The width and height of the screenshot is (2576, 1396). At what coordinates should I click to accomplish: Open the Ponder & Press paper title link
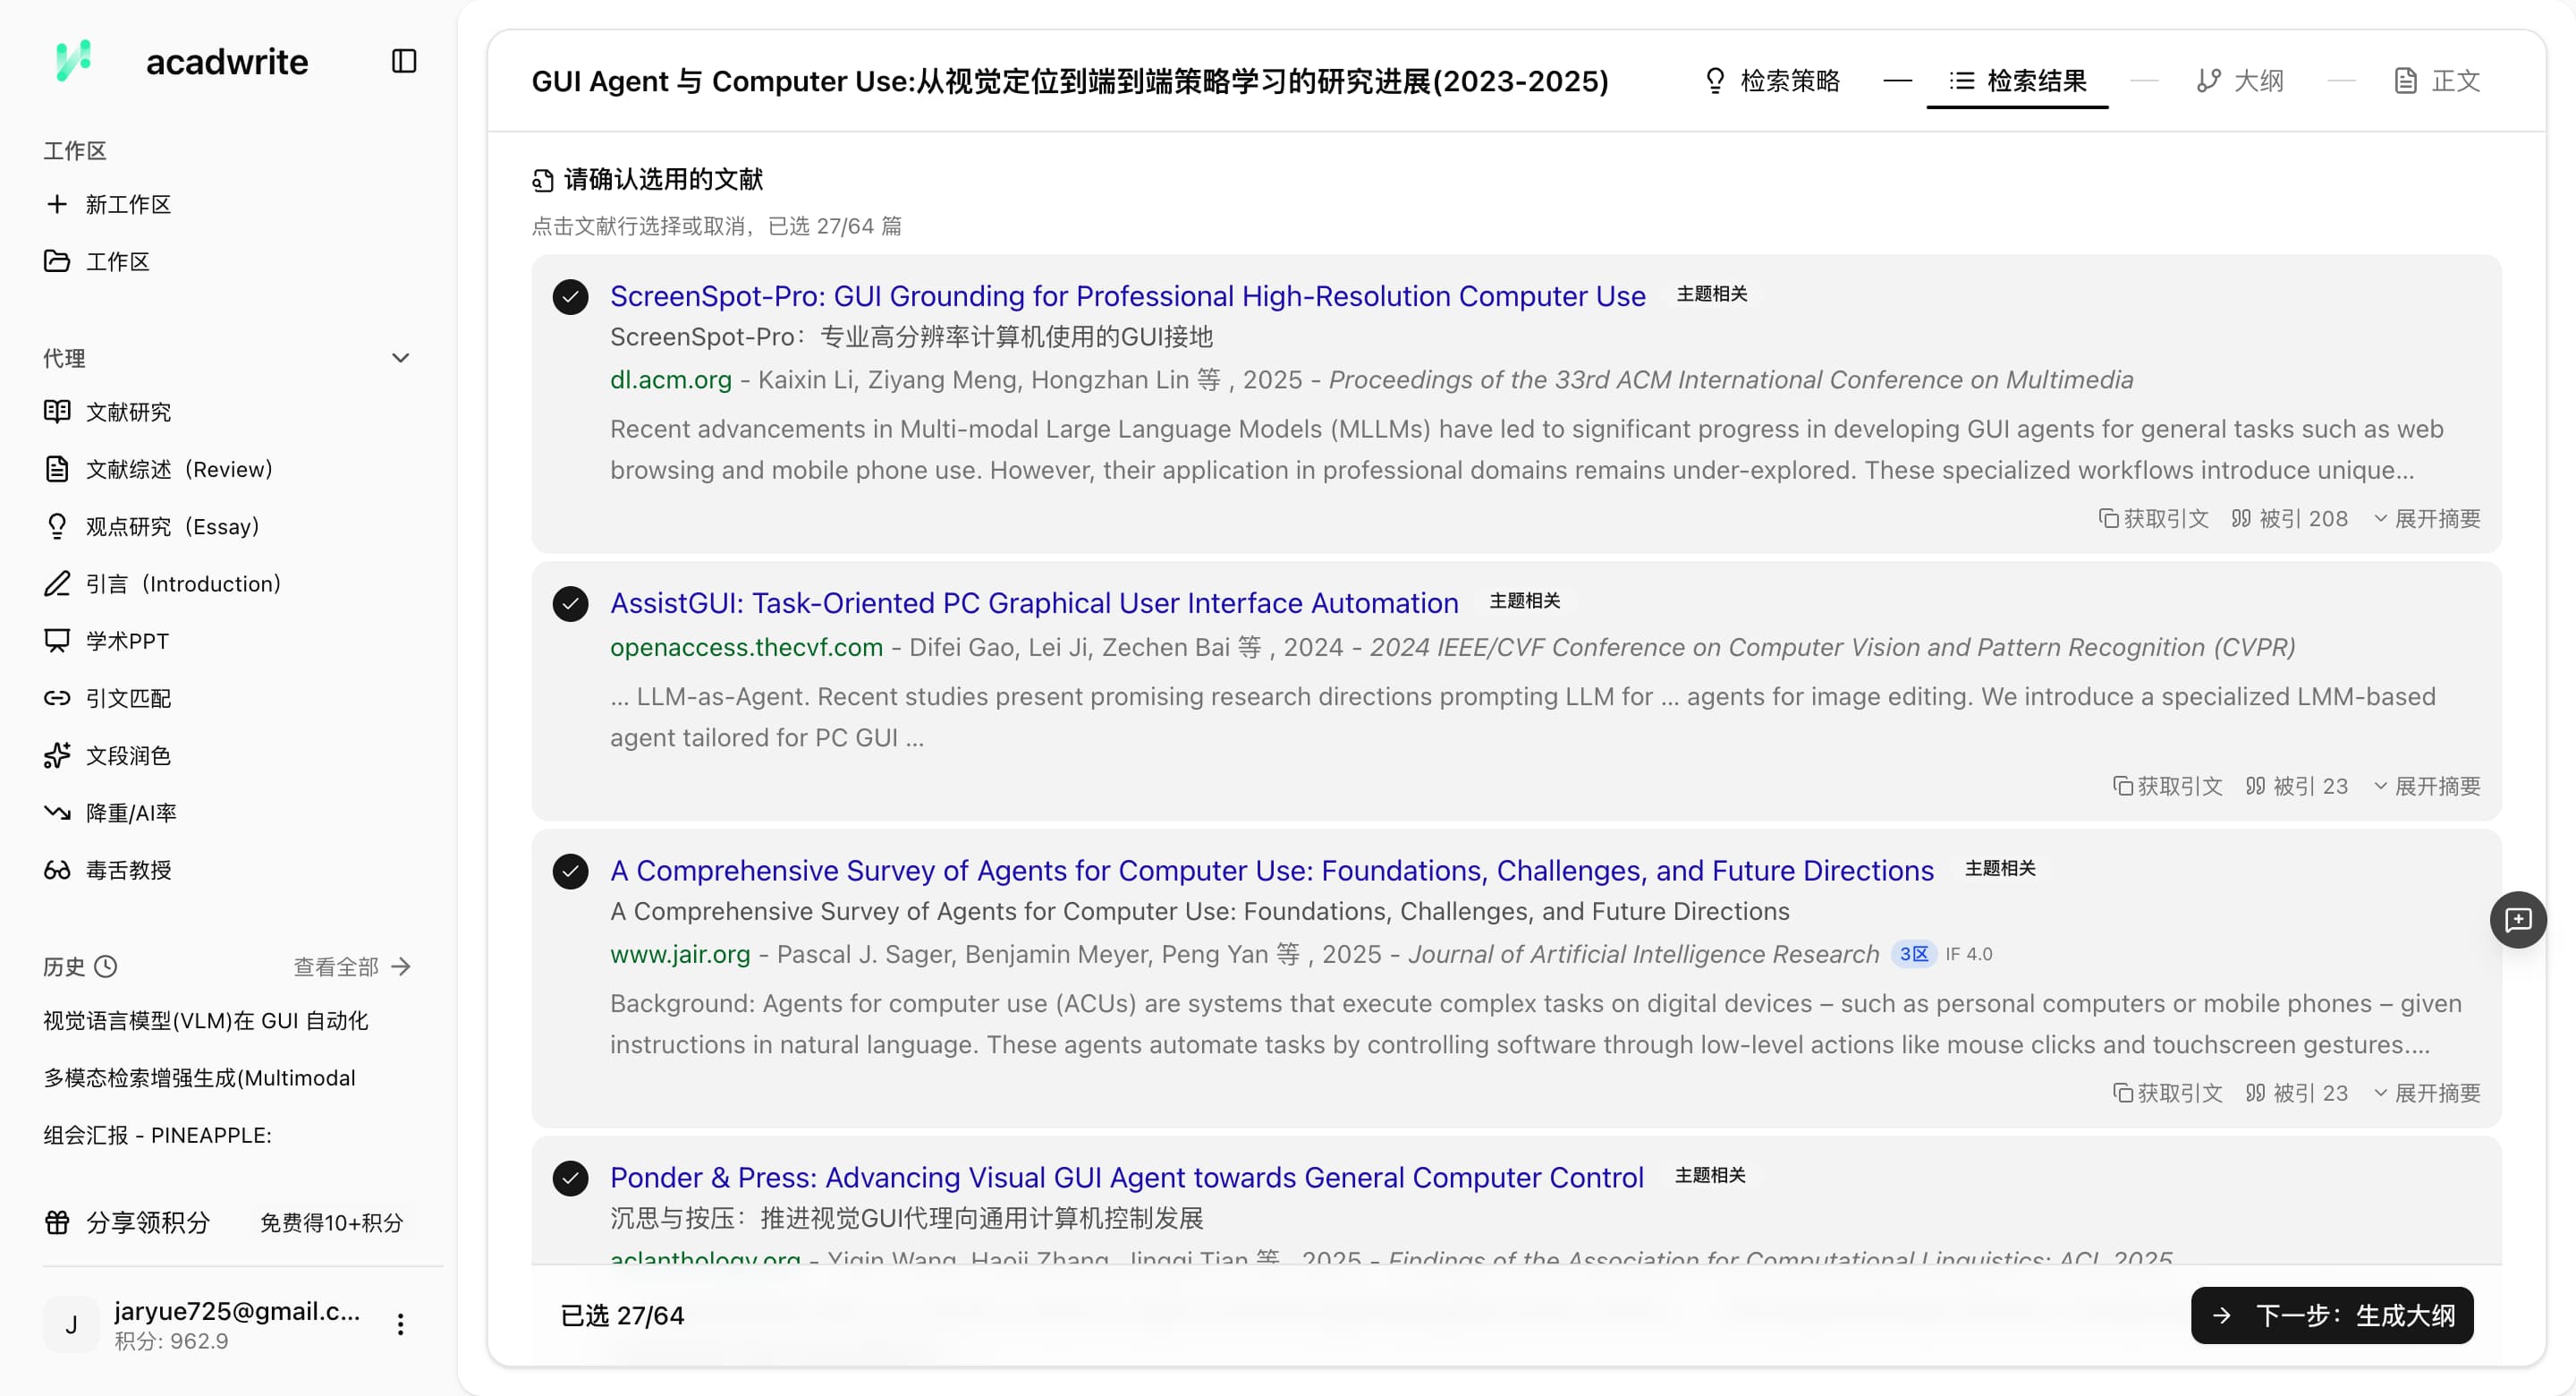[x=1126, y=1177]
